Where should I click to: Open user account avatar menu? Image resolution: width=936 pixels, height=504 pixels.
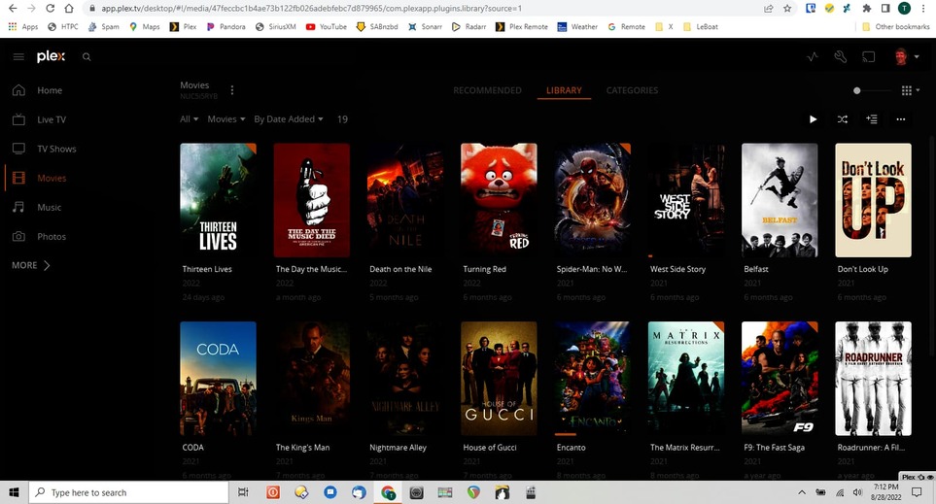[906, 56]
